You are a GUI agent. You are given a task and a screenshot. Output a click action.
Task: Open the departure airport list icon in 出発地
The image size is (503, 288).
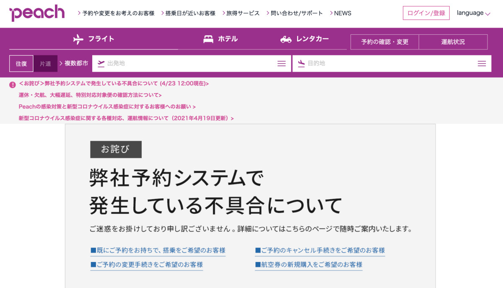(281, 63)
